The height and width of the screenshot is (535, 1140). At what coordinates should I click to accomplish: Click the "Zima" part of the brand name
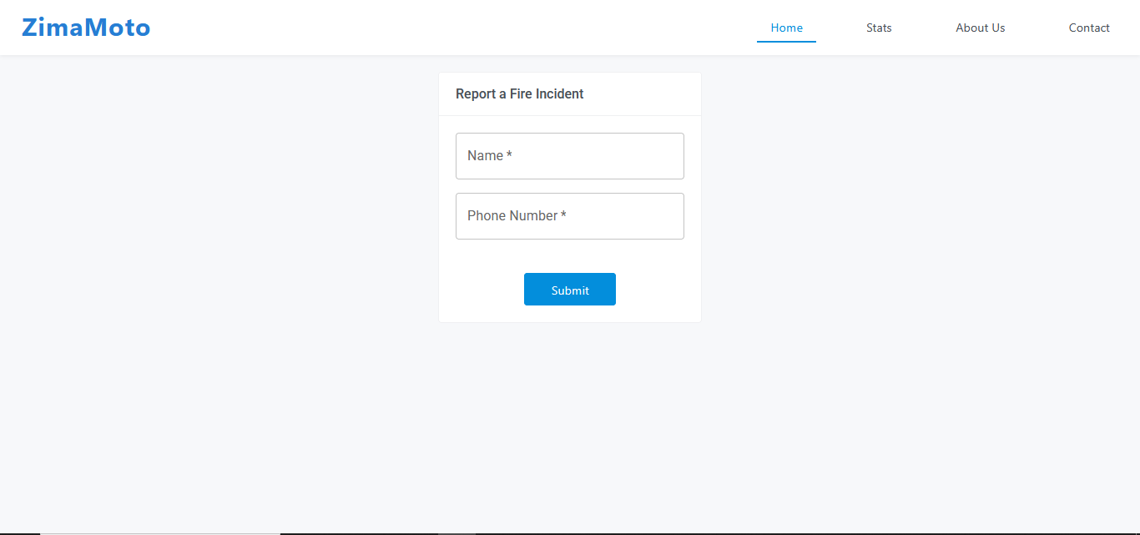tap(53, 28)
